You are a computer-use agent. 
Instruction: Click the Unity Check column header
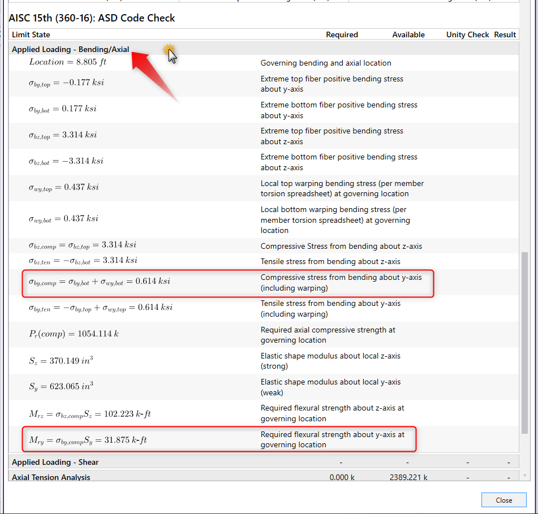tap(467, 34)
